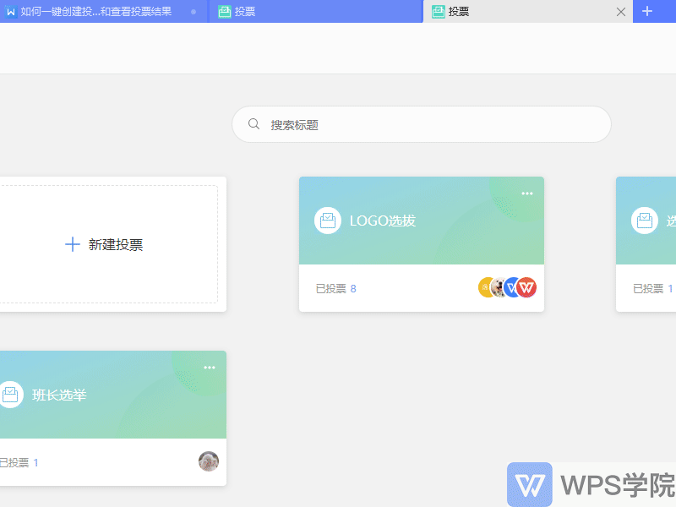This screenshot has width=676, height=507.
Task: Click the voter avatar on 班长选举 card
Action: [209, 461]
